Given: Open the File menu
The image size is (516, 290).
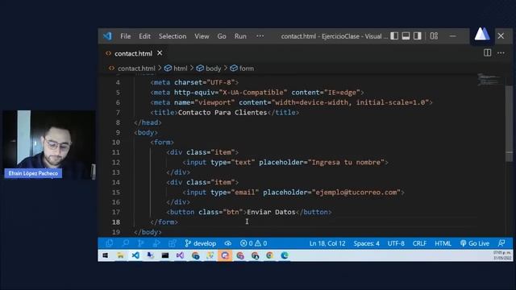Looking at the screenshot, I should pos(126,36).
